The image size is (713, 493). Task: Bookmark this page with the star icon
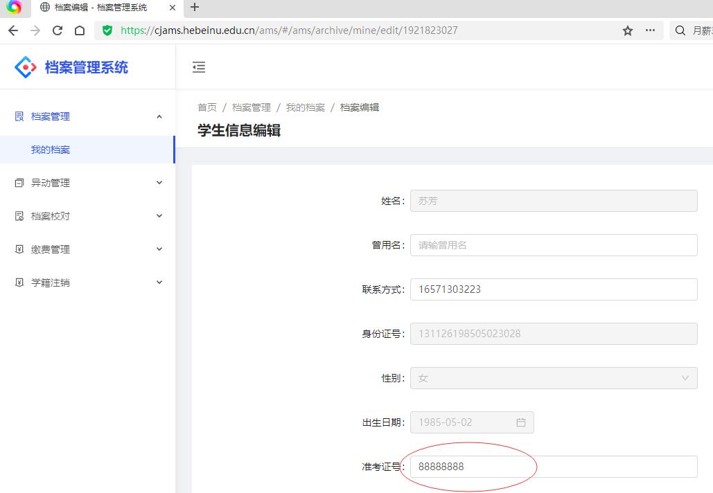click(628, 30)
